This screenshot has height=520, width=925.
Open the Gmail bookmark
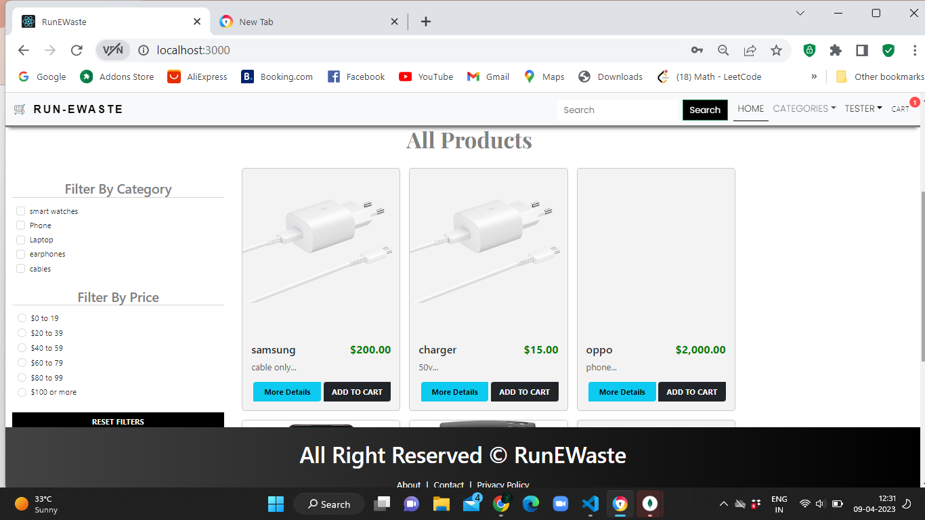pyautogui.click(x=488, y=77)
